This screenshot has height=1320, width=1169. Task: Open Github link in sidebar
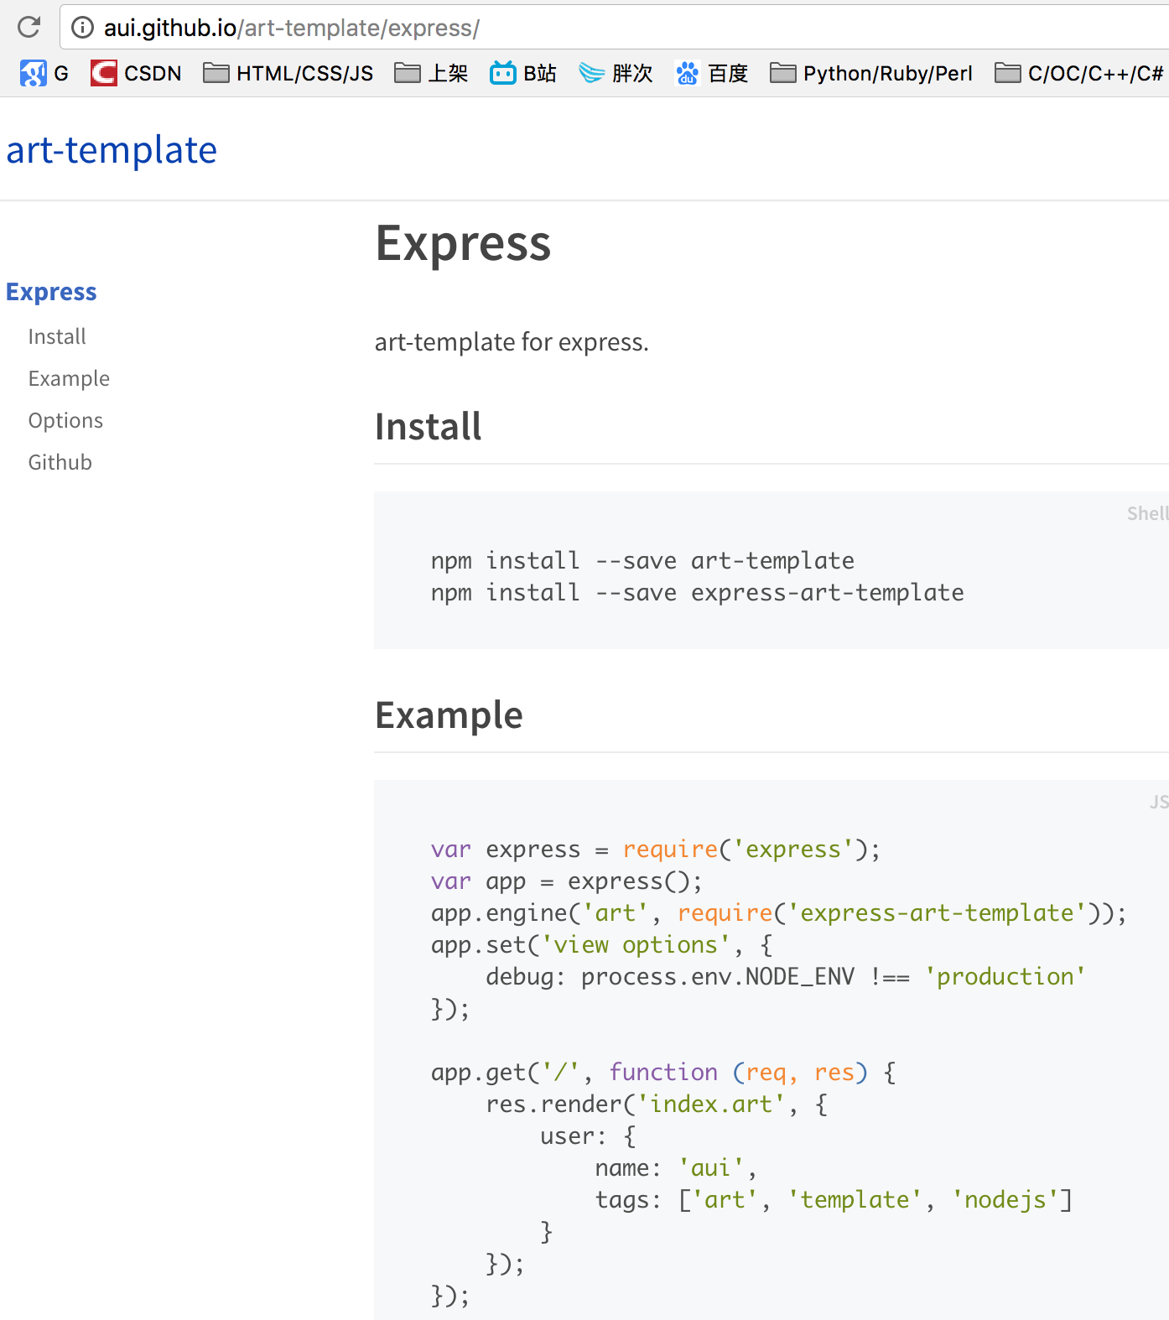[x=60, y=462]
